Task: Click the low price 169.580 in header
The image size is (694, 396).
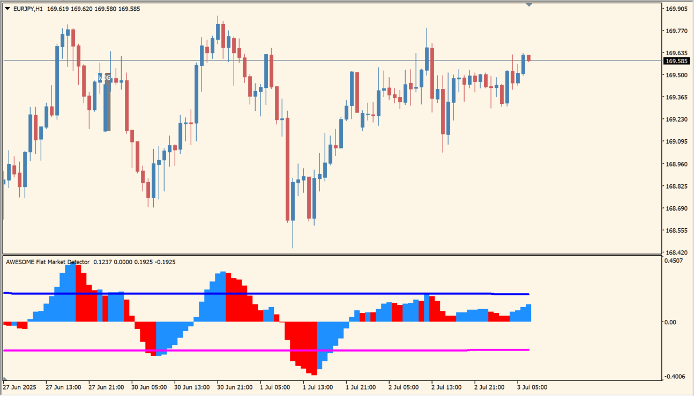Action: coord(105,9)
